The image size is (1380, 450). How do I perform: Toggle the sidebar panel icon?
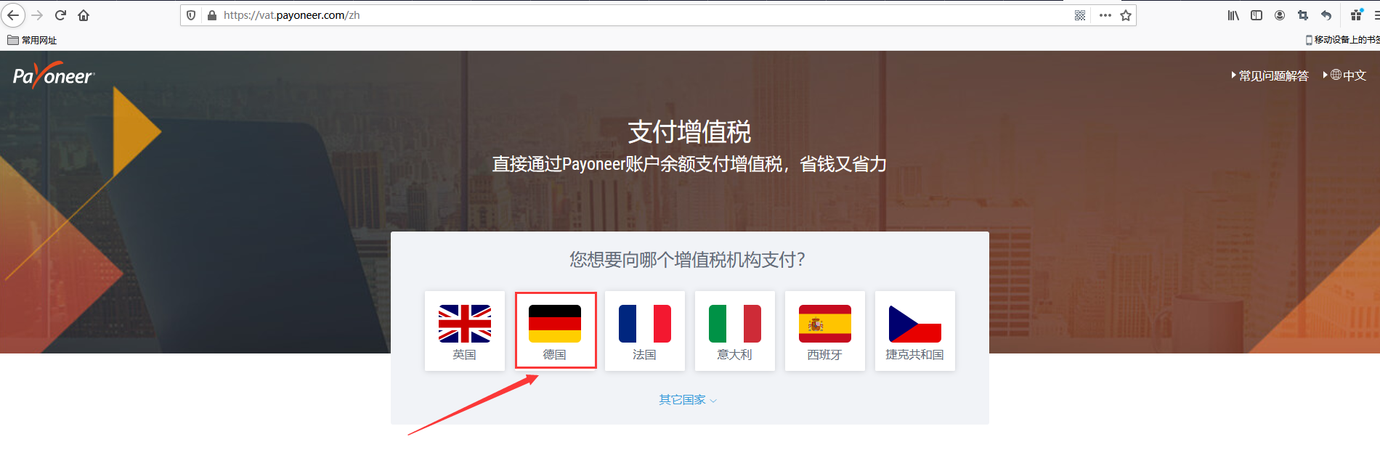[x=1257, y=15]
